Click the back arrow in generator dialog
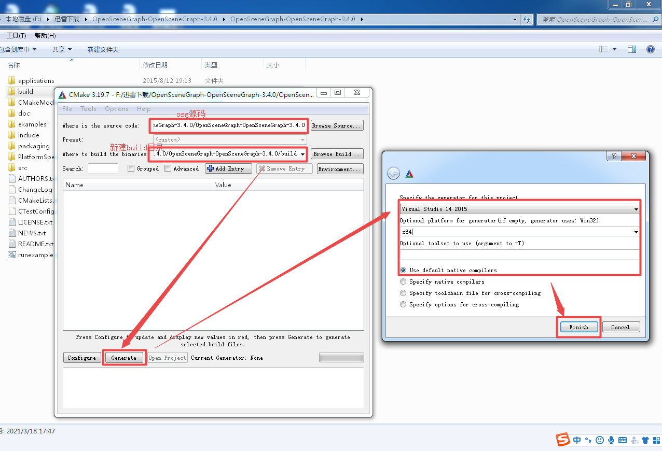Viewport: 662px width, 451px height. (394, 174)
